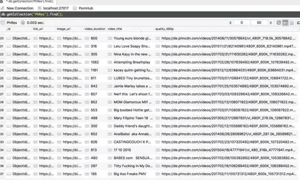Click the skip field showing 0
300x180 pixels.
coord(241,22)
